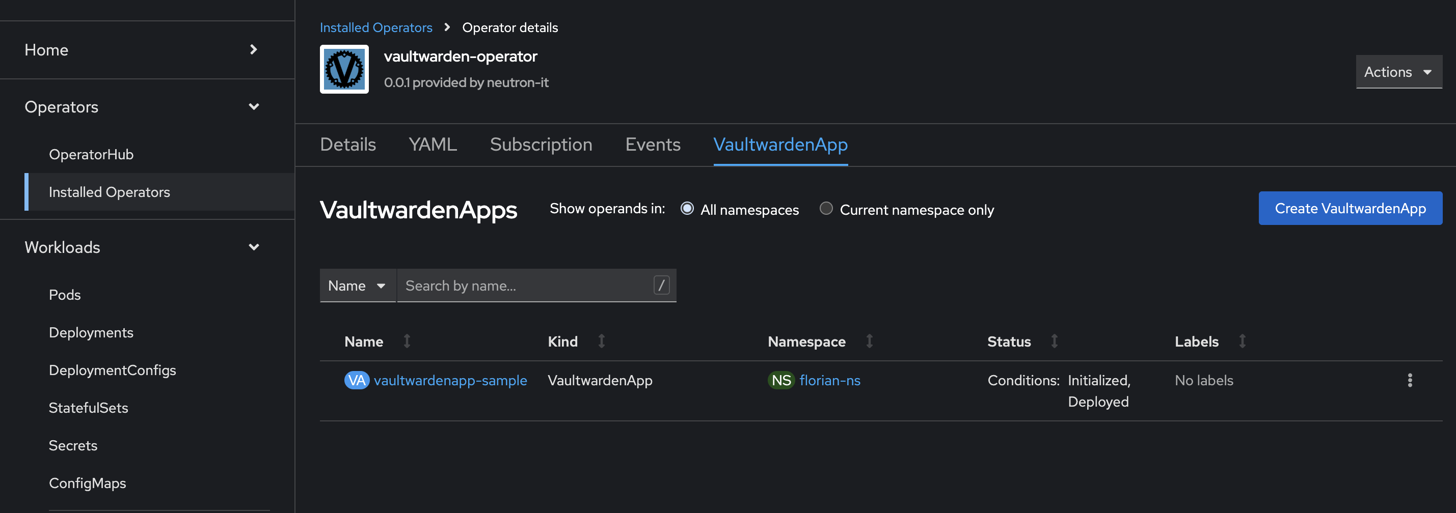Open ConfigMaps in sidebar
The image size is (1456, 513).
(x=87, y=483)
